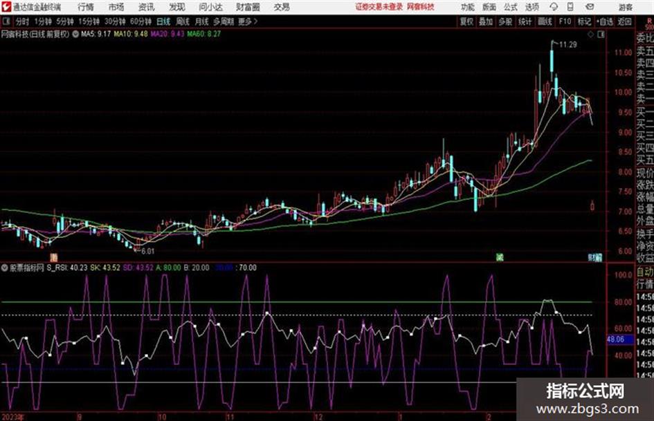Open the 财富圈 menu
This screenshot has height=421, width=654.
point(248,7)
